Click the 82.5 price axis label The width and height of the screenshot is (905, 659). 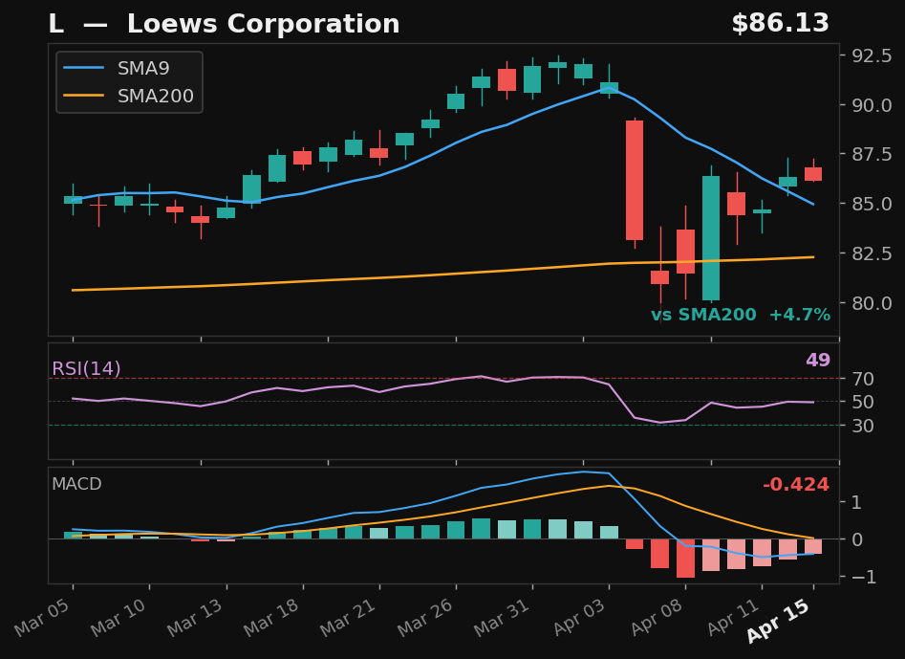click(873, 253)
